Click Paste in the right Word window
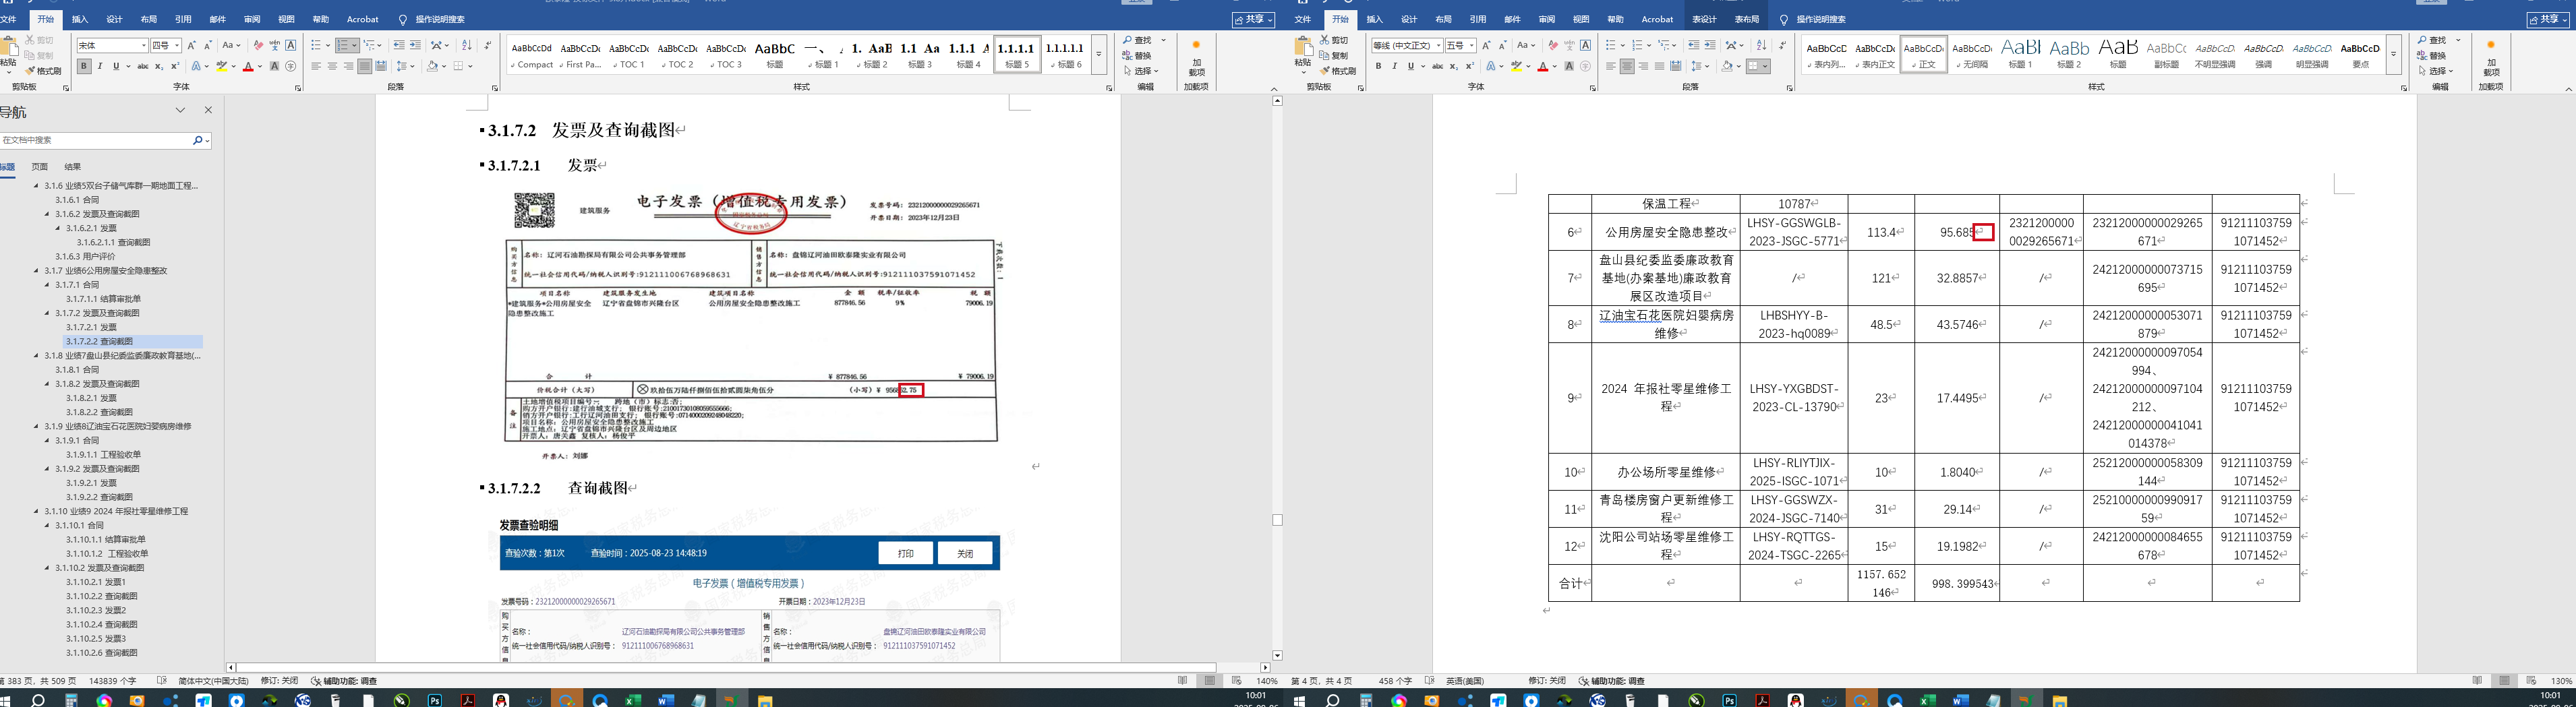The image size is (2576, 707). 1303,56
